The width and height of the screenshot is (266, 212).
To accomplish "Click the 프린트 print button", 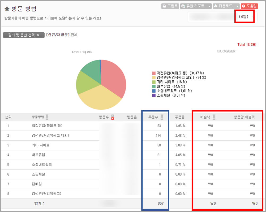I will (170, 6).
